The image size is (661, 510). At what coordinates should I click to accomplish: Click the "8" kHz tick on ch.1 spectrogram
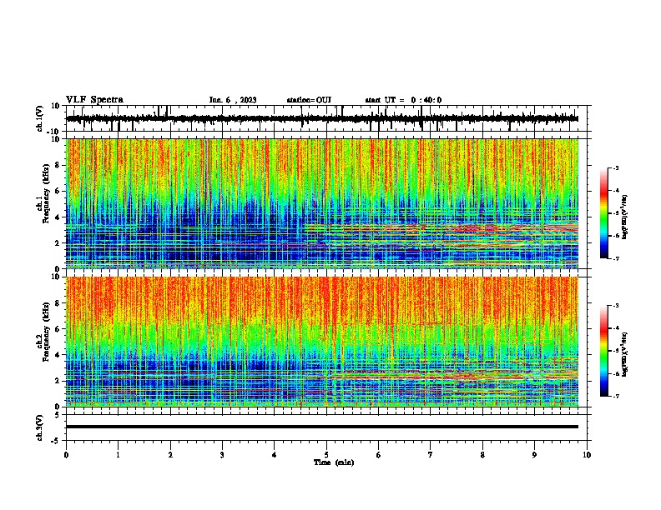click(x=58, y=165)
